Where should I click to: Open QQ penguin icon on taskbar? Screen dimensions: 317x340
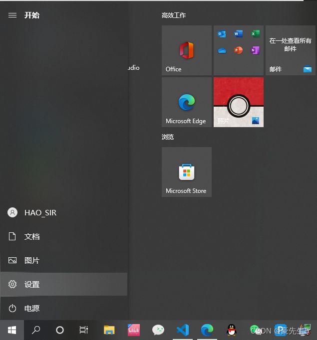pyautogui.click(x=232, y=330)
